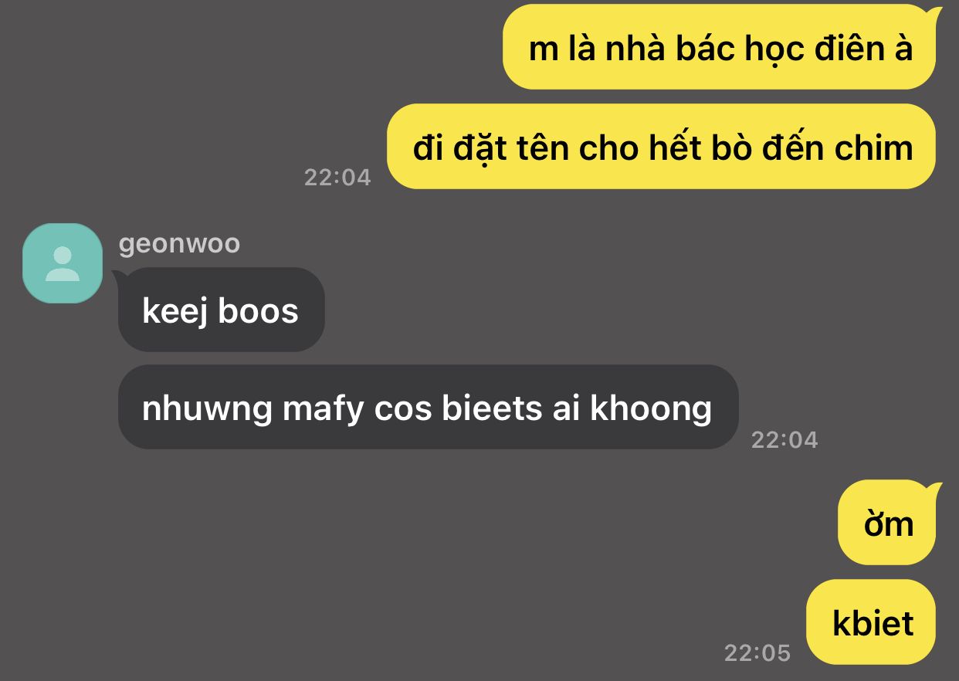Click the word "keej" in geonwoo's first message
Screen dimensions: 959x681
coord(175,312)
